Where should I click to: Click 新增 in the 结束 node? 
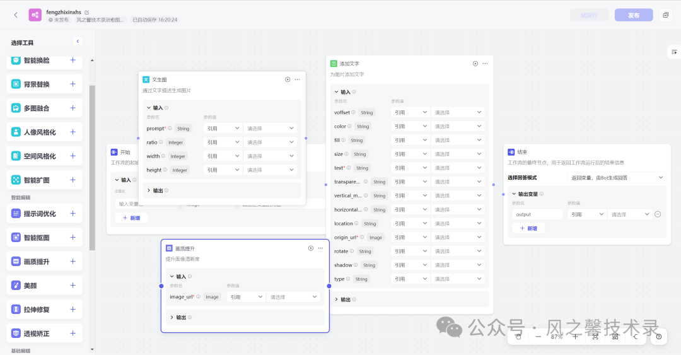tap(528, 228)
